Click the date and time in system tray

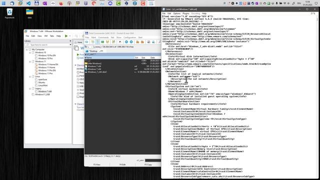(x=307, y=3)
